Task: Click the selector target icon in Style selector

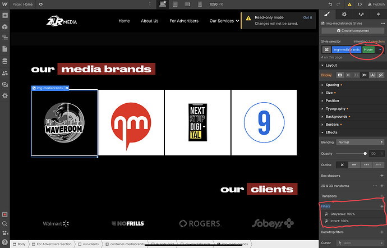Action: (326, 49)
